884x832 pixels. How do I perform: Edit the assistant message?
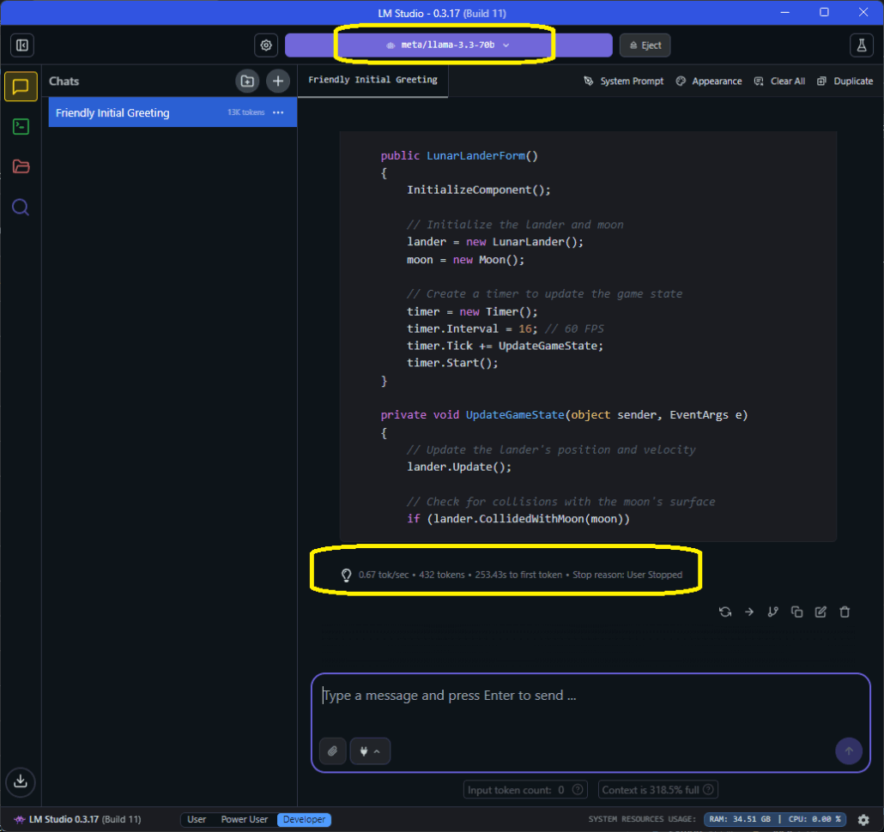820,612
